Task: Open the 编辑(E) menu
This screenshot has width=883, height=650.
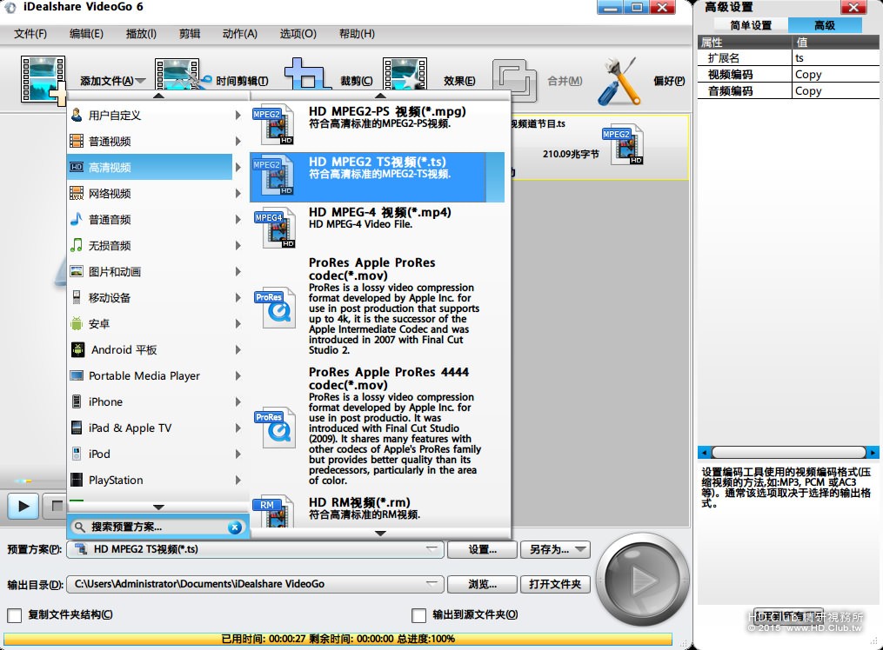Action: click(86, 34)
